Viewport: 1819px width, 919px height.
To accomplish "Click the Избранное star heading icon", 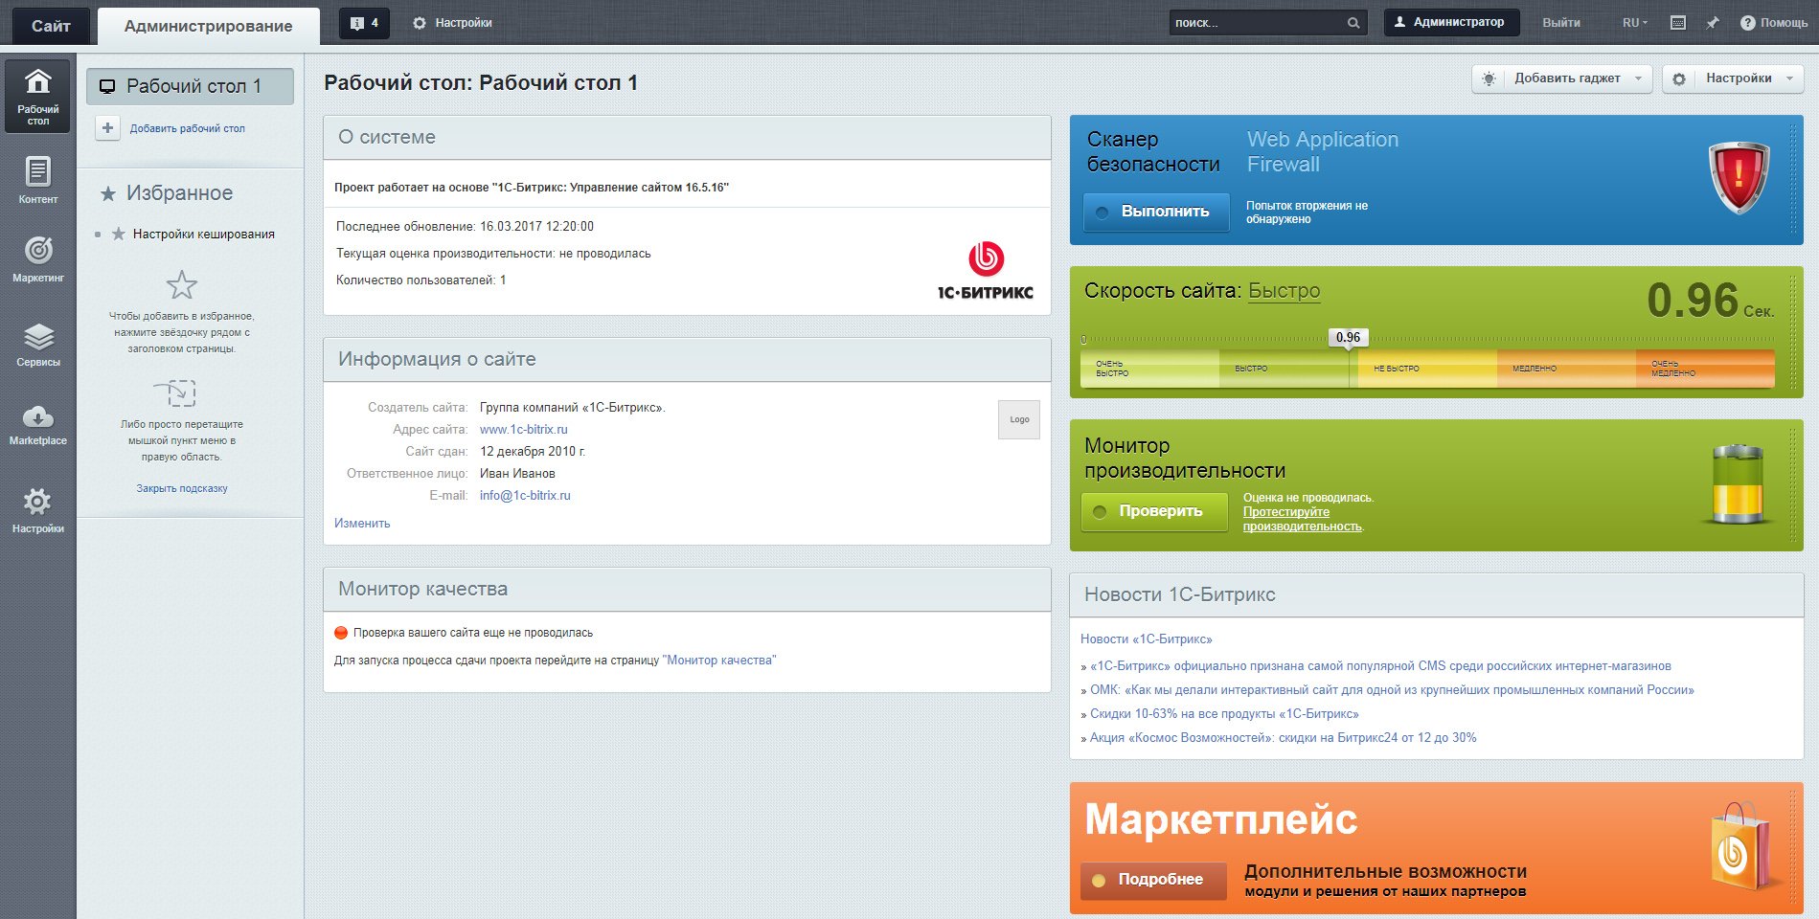I will tap(108, 193).
